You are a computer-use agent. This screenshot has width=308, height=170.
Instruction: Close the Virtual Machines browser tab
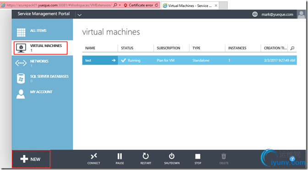(216, 5)
